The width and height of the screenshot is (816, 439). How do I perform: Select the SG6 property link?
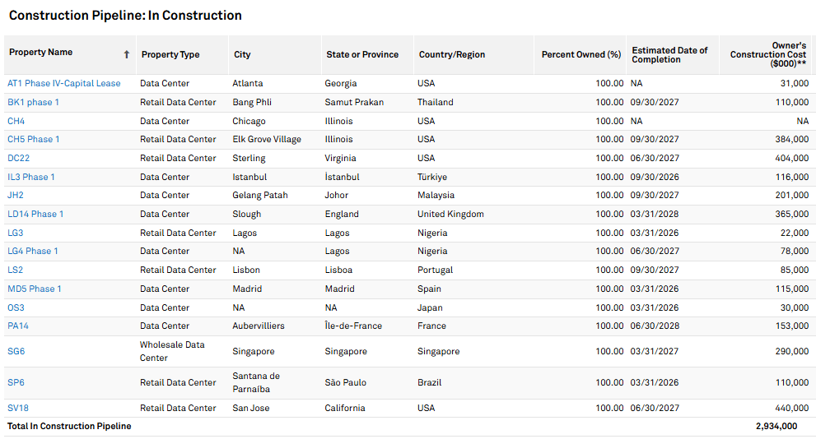[x=16, y=351]
